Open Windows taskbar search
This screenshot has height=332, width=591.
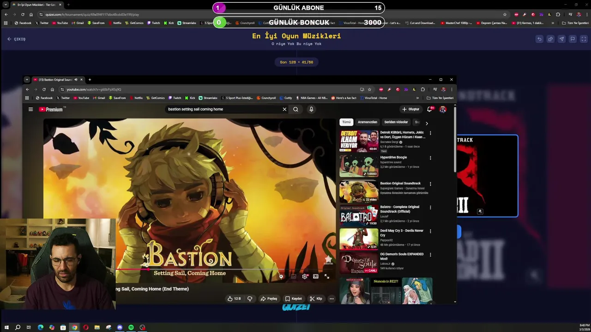click(18, 327)
